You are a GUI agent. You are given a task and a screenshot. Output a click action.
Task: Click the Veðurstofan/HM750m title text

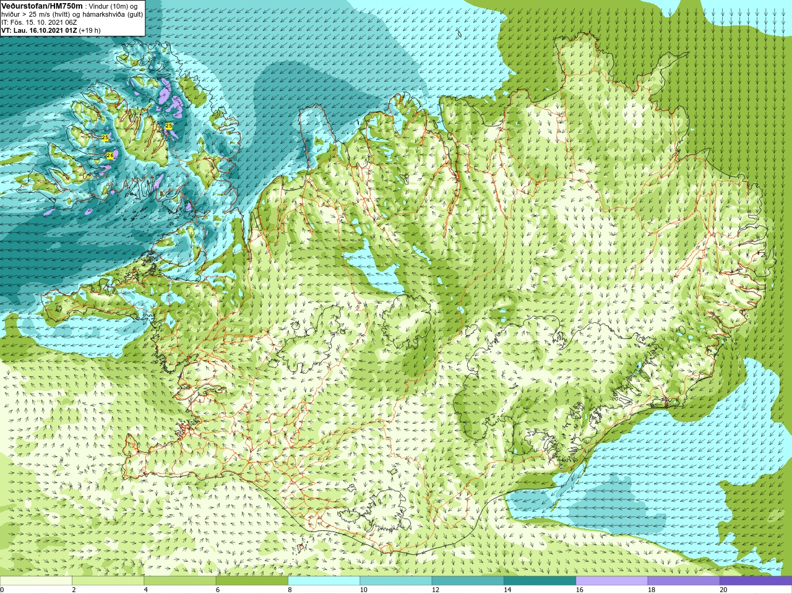pyautogui.click(x=42, y=6)
